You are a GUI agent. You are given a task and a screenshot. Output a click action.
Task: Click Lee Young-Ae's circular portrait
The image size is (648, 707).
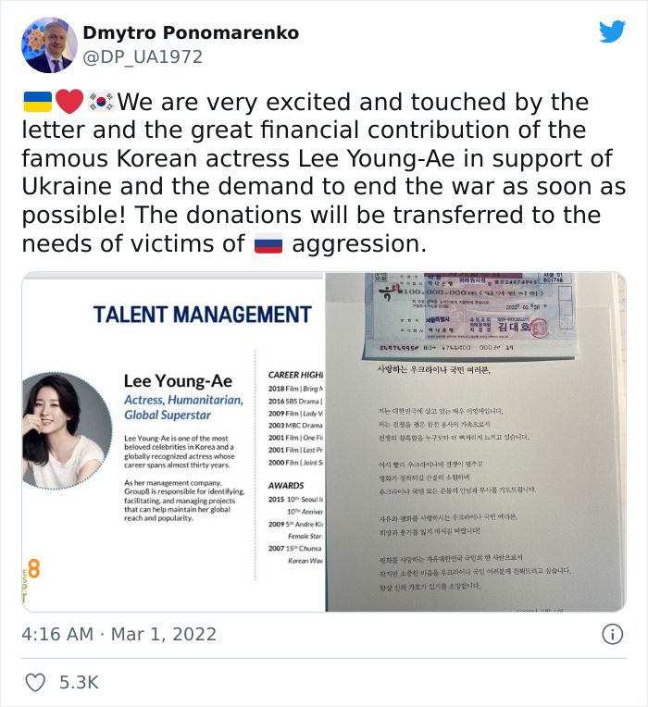[x=67, y=431]
